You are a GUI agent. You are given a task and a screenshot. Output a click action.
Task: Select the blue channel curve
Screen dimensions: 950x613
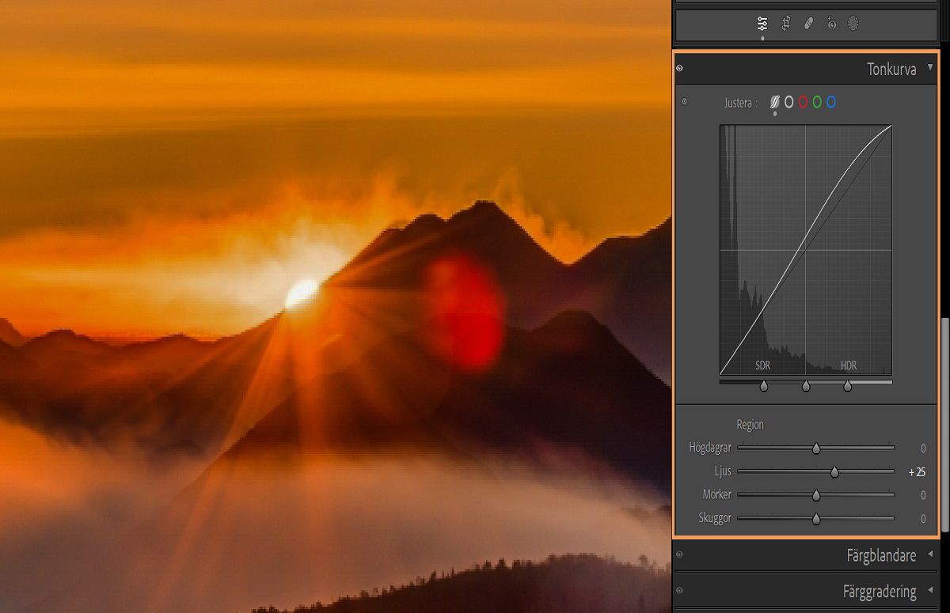click(x=831, y=102)
